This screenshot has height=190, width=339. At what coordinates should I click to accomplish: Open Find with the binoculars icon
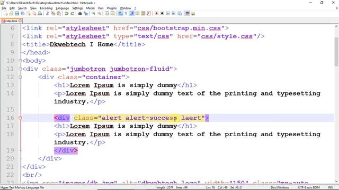[80, 14]
